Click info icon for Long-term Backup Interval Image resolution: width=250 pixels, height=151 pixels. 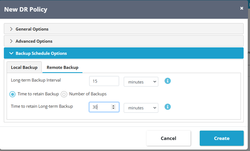168,81
